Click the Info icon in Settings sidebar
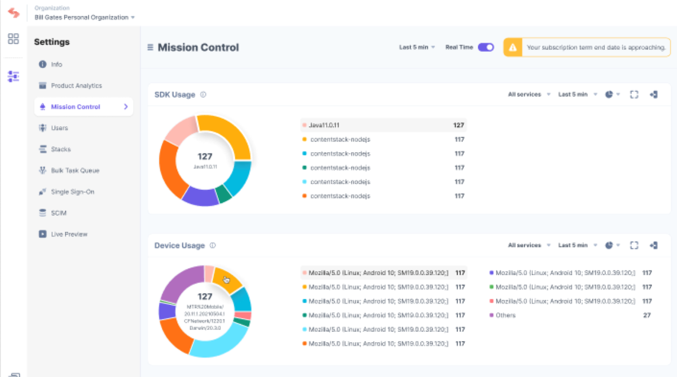Image resolution: width=677 pixels, height=377 pixels. (x=42, y=64)
